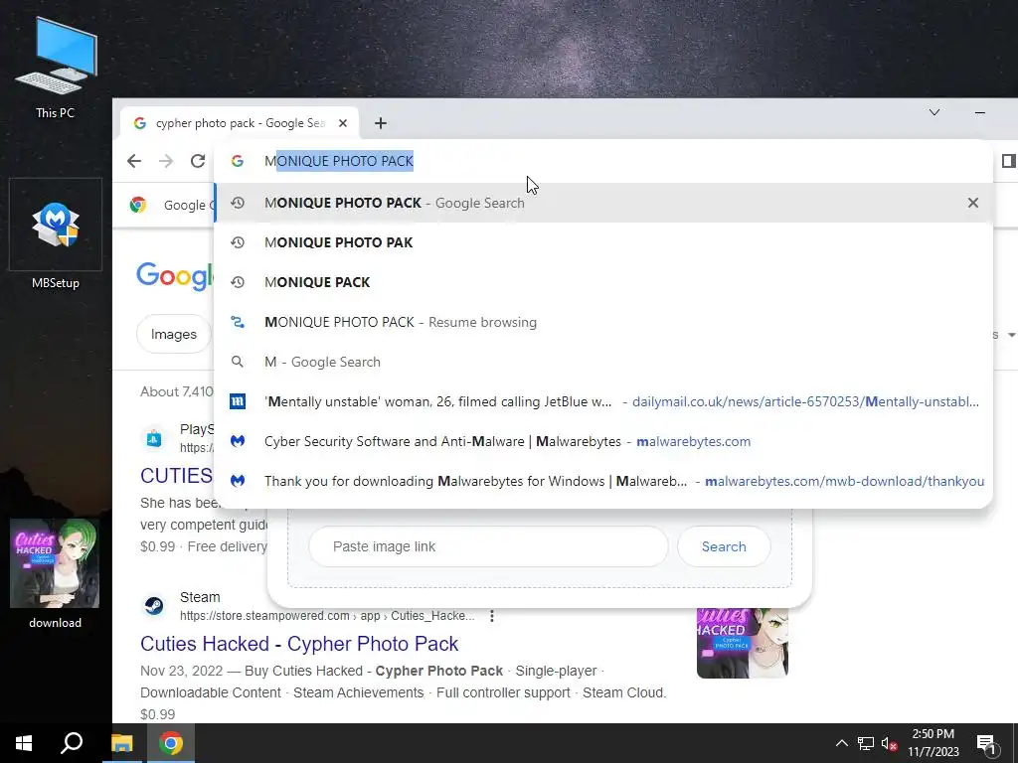The height and width of the screenshot is (763, 1018).
Task: Click Search button next to image link
Action: [x=724, y=546]
